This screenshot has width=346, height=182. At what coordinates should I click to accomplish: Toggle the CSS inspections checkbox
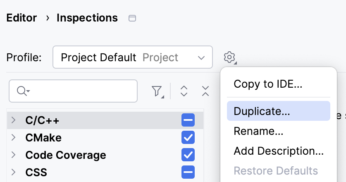pyautogui.click(x=188, y=172)
